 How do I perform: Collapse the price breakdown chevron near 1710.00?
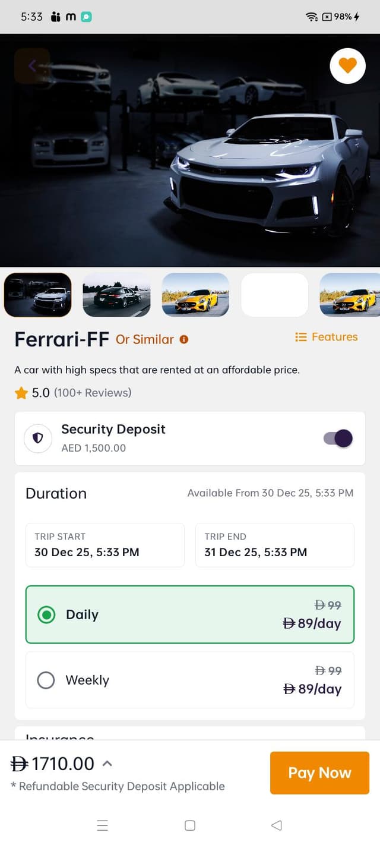107,763
